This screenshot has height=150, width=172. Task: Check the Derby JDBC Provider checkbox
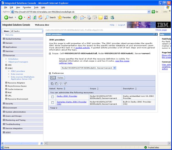pos(53,97)
